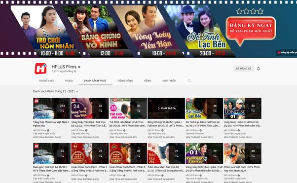
Task: Open the Tổng hợp Phim Hay Việt Nam playlist thumbnail
Action: click(x=52, y=109)
